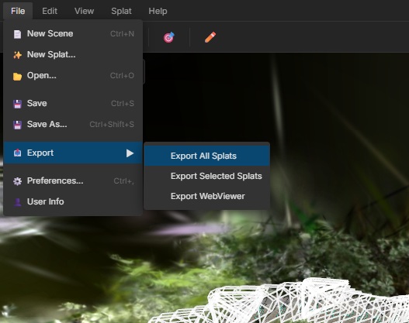Image resolution: width=409 pixels, height=323 pixels.
Task: Choose New Splat... menu entry
Action: (x=73, y=55)
